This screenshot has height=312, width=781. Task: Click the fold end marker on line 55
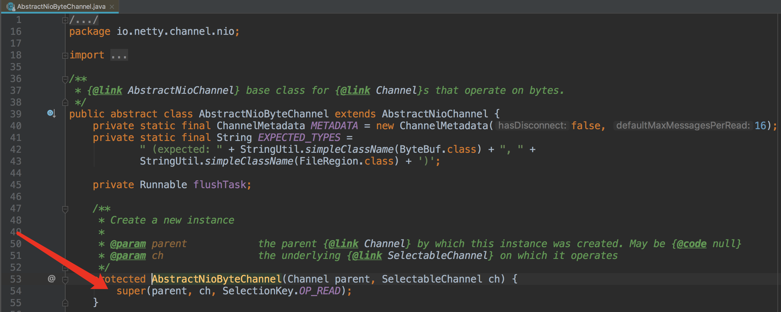[x=65, y=303]
